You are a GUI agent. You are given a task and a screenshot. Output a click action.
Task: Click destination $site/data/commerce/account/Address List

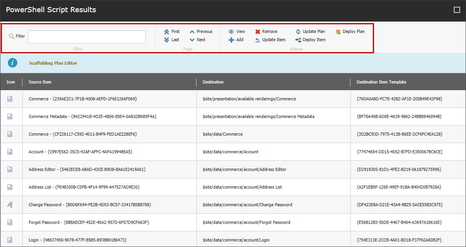(x=242, y=187)
